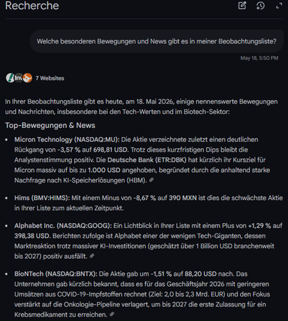This screenshot has width=288, height=321.
Task: Click the Recherche panel title
Action: pyautogui.click(x=32, y=6)
